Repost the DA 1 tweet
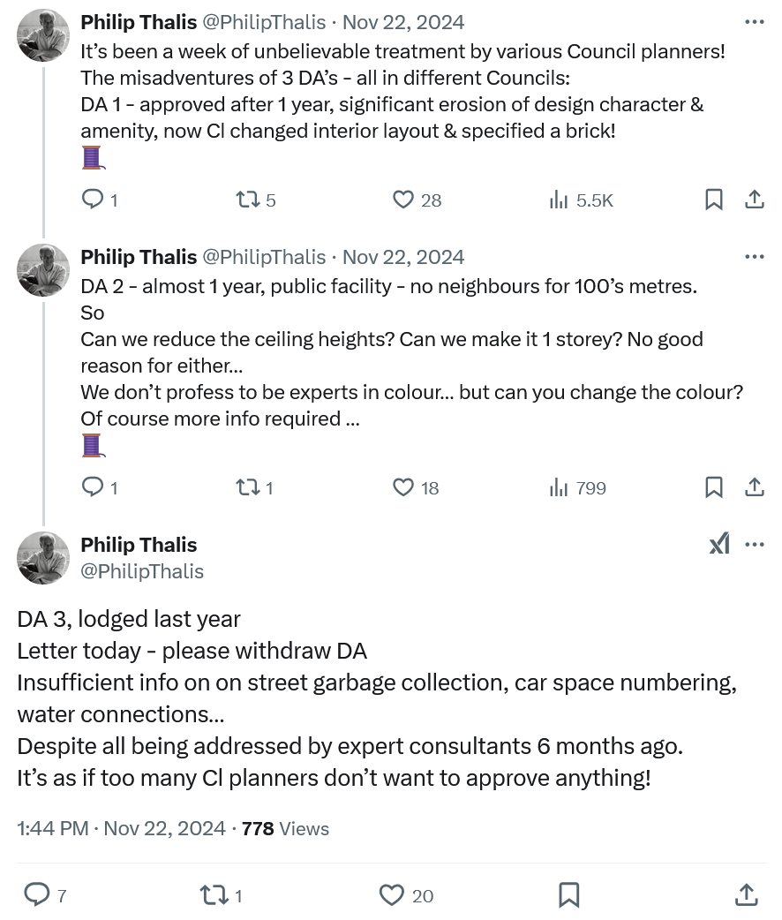 tap(248, 200)
